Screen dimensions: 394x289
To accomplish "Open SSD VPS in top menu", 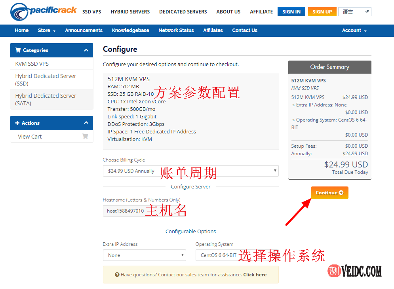I will (x=92, y=12).
